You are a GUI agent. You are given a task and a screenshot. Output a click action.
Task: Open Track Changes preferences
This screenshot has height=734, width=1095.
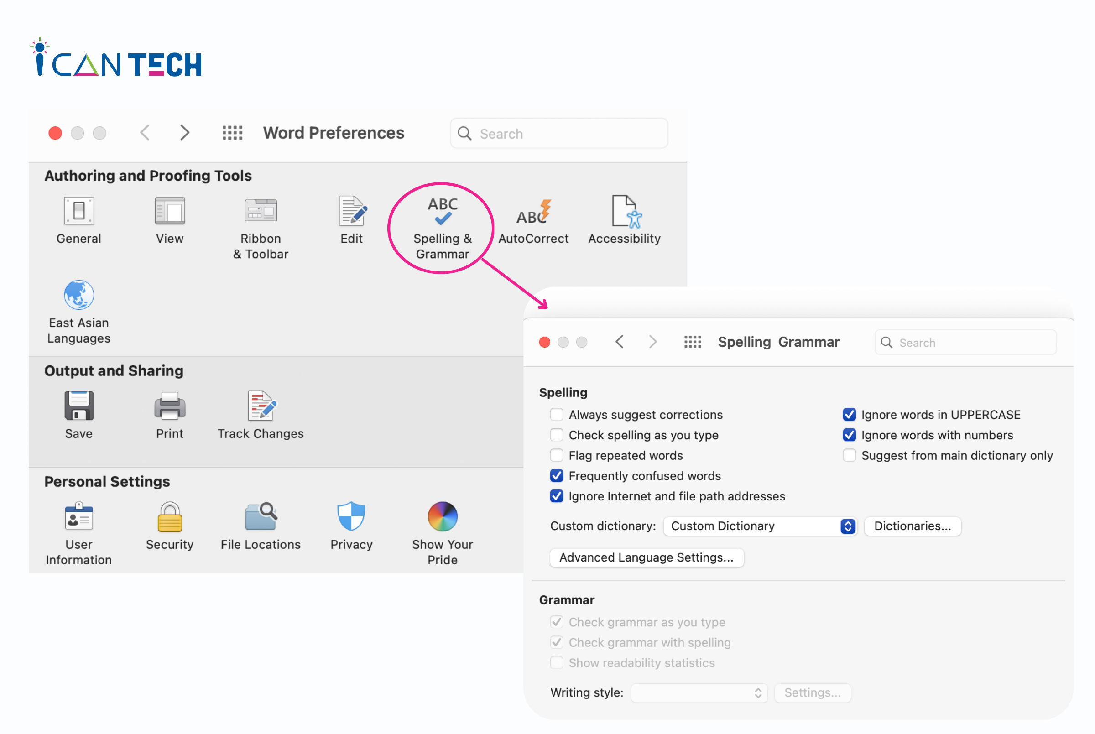[261, 415]
